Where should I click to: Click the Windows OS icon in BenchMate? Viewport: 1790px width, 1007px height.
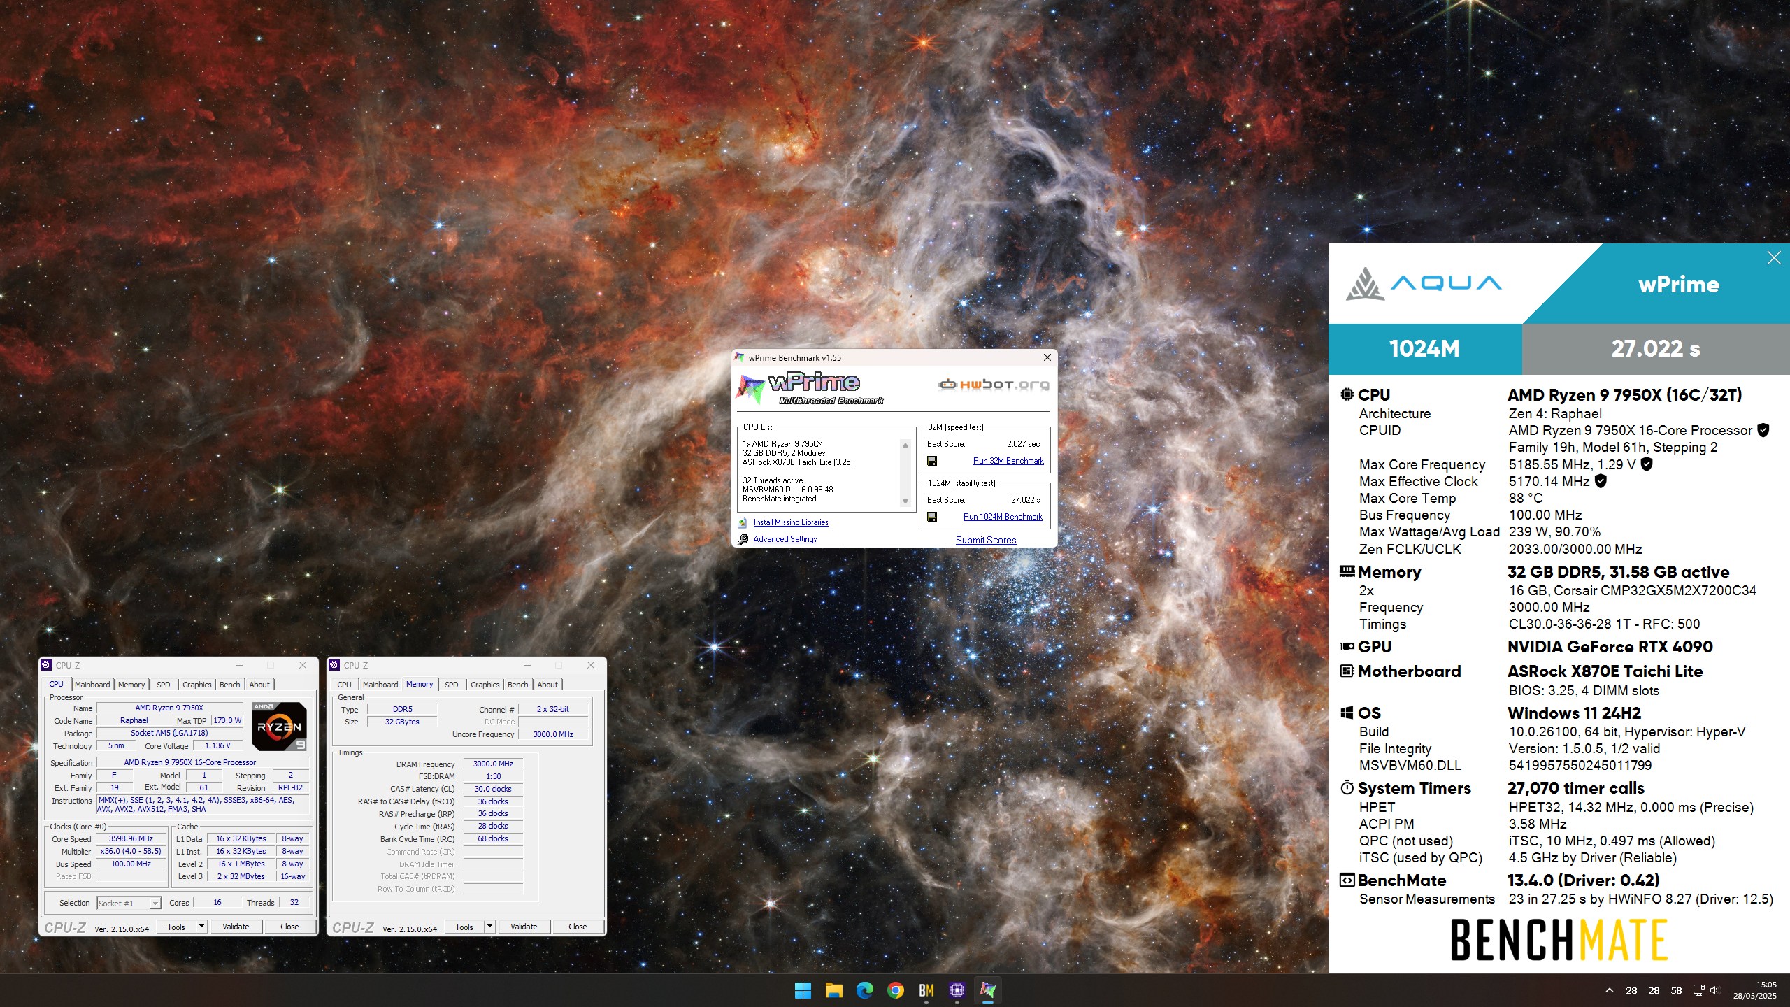1347,713
